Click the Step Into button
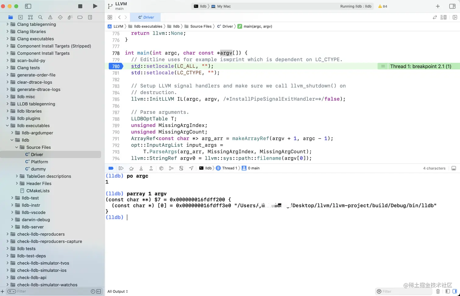 (141, 168)
